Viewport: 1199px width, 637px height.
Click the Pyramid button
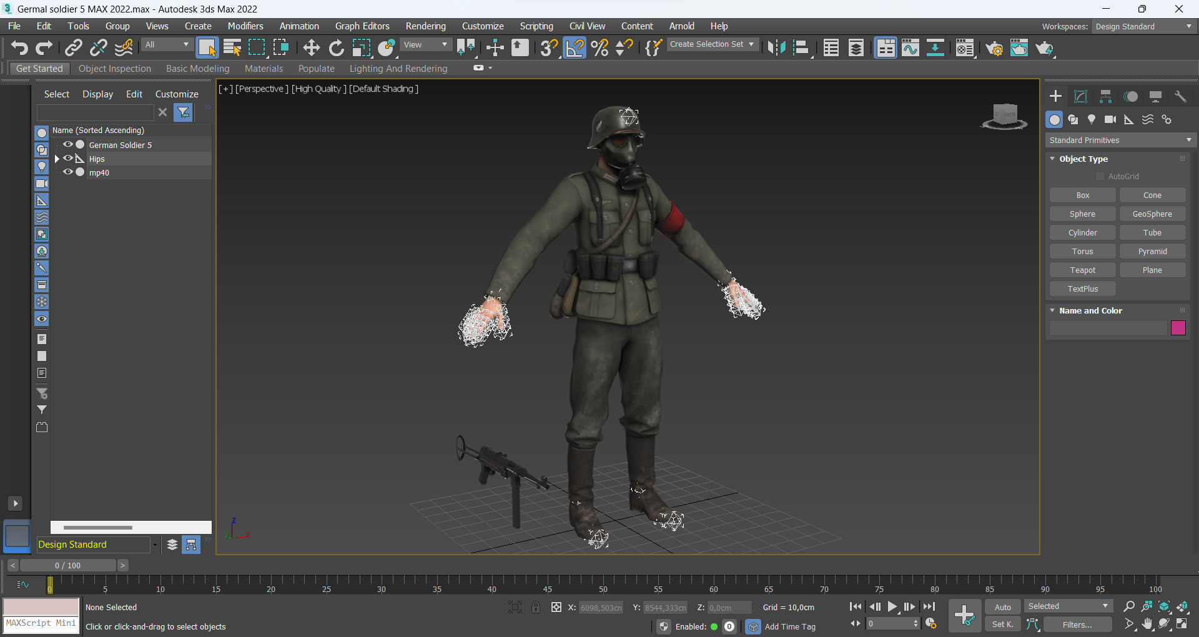[x=1153, y=252]
